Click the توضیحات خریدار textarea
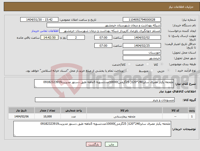 [x=92, y=129]
